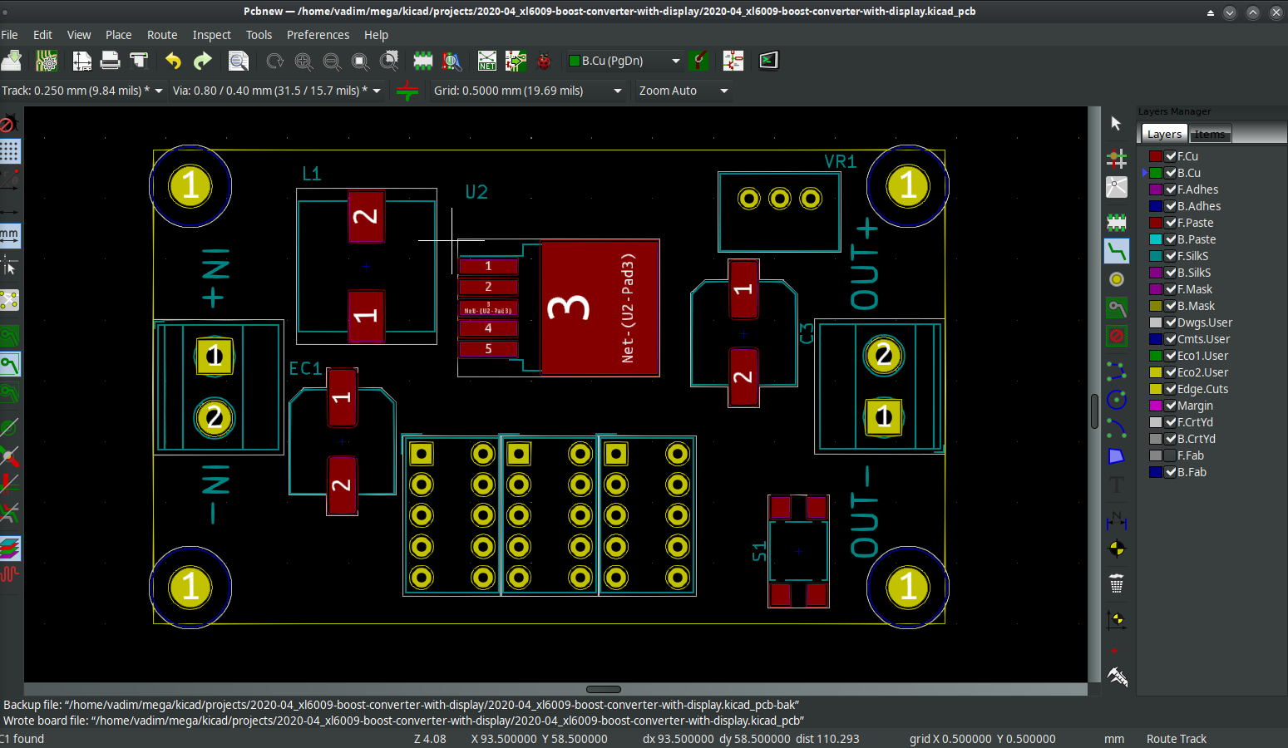The width and height of the screenshot is (1288, 748).
Task: Click the Eco2.User color swatch
Action: click(1156, 372)
